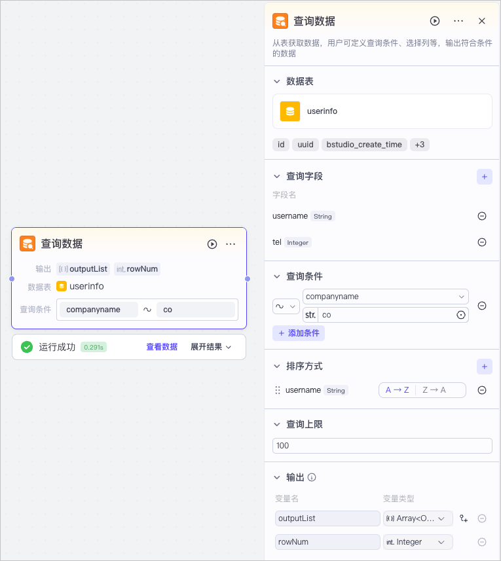This screenshot has height=561, width=501.
Task: Remove the rowNum output variable
Action: click(x=481, y=542)
